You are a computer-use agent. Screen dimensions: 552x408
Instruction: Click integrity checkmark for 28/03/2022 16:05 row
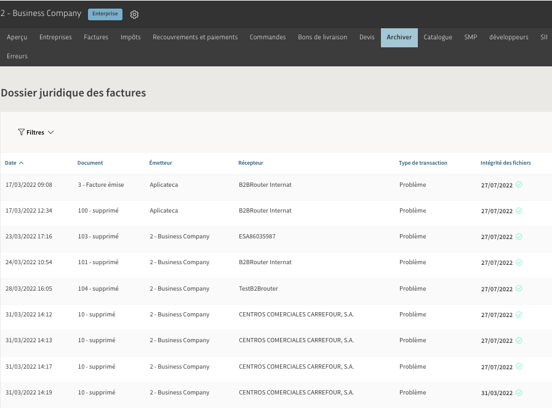click(x=519, y=288)
